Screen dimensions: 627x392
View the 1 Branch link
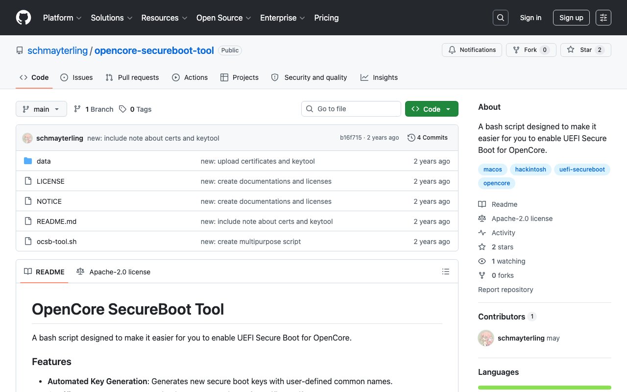[93, 109]
